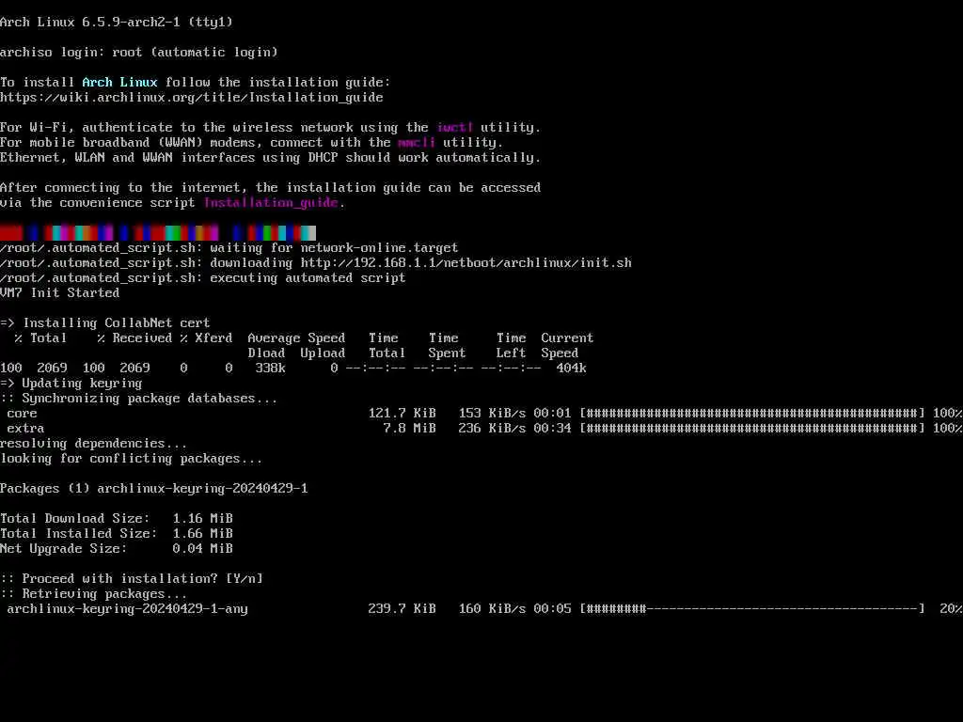Click ':: Synchronizing package databases...' line
Screen dimensions: 963x722
pos(139,399)
